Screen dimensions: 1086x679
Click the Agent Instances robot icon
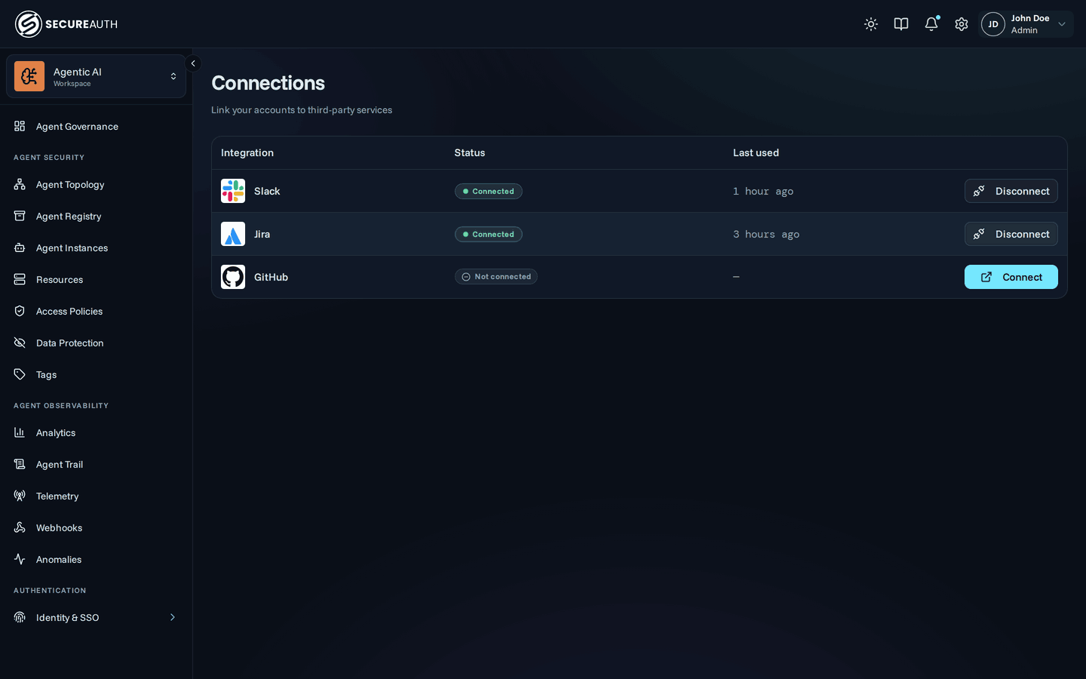tap(20, 247)
